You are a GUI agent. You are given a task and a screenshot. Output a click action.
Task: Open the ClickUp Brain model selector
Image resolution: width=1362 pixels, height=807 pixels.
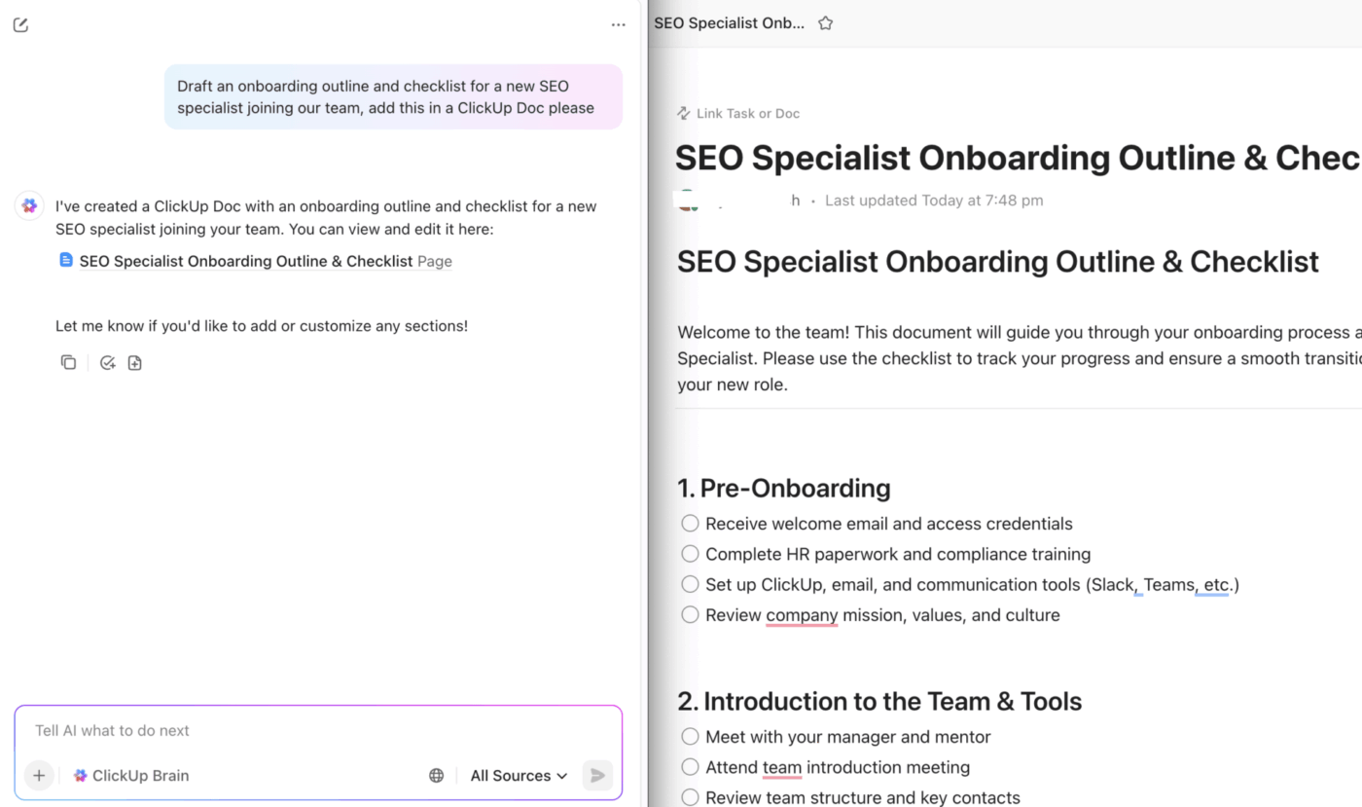[131, 776]
